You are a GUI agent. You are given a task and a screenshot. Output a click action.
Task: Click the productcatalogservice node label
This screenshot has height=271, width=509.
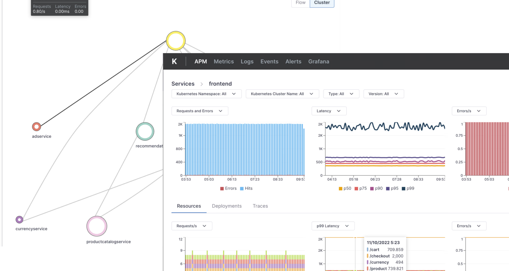(108, 242)
